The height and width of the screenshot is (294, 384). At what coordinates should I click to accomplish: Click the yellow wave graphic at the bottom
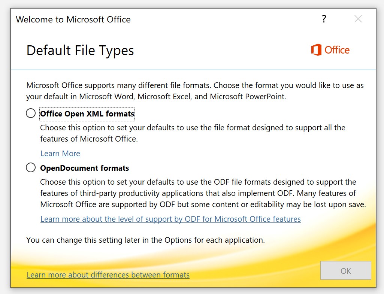pos(244,262)
